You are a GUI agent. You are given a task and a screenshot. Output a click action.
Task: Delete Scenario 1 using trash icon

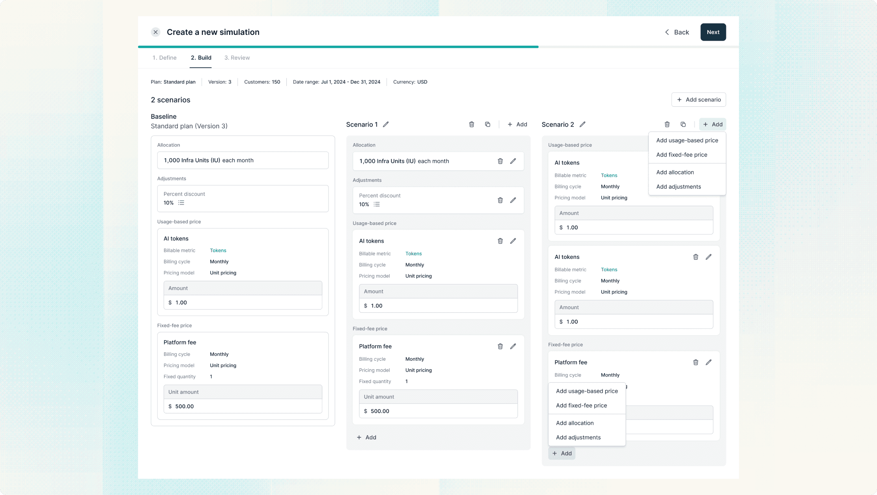[471, 125]
